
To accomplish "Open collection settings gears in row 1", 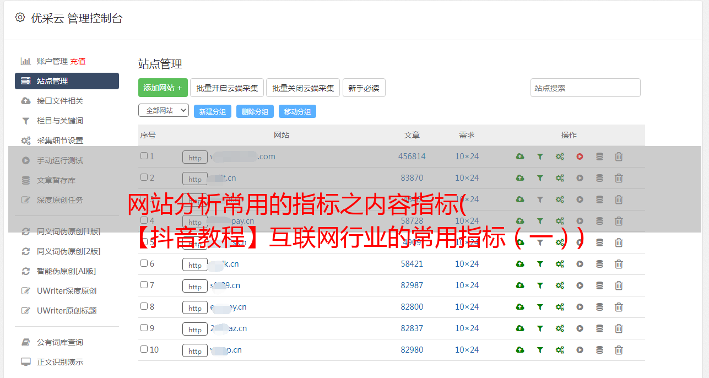I will click(560, 156).
